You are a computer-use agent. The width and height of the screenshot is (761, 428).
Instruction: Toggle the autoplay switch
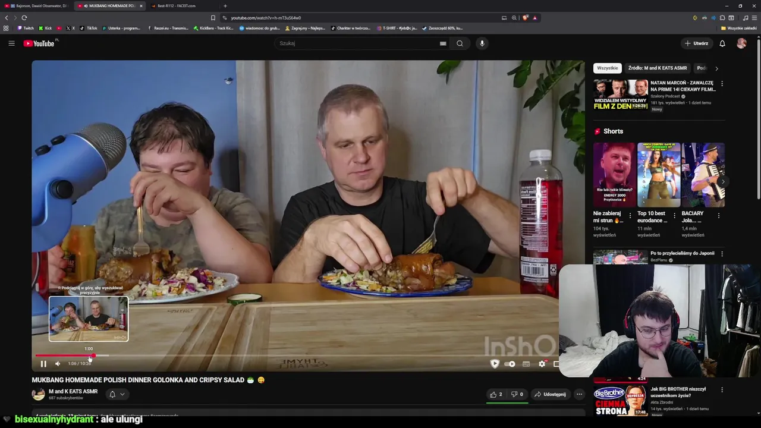point(510,364)
